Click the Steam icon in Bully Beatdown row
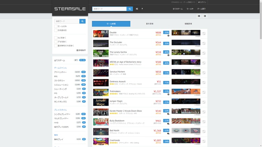This screenshot has width=262, height=147. pyautogui.click(x=204, y=122)
